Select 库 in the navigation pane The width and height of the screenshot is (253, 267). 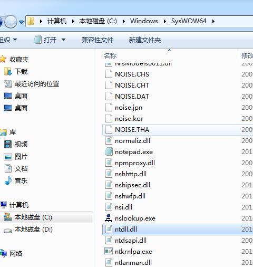13,132
